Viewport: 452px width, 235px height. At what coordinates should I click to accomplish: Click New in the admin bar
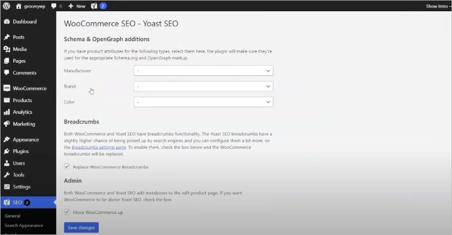(81, 6)
